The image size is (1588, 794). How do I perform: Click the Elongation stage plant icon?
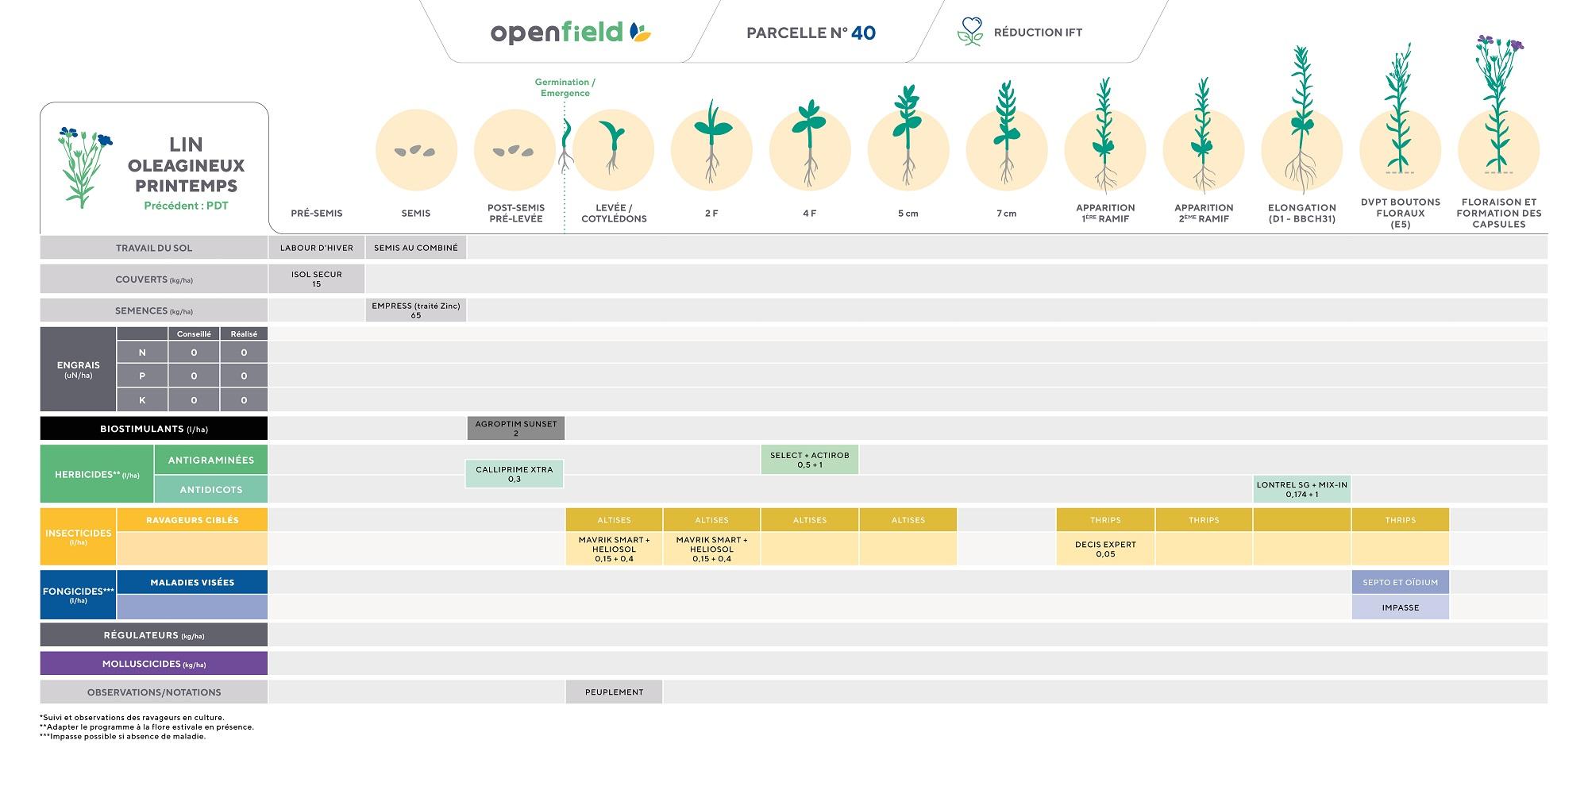click(1301, 123)
